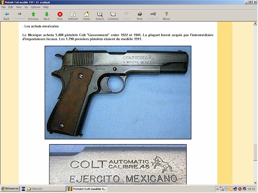258x193 pixels.
Task: Open the Edit menu
Action: 11,7
